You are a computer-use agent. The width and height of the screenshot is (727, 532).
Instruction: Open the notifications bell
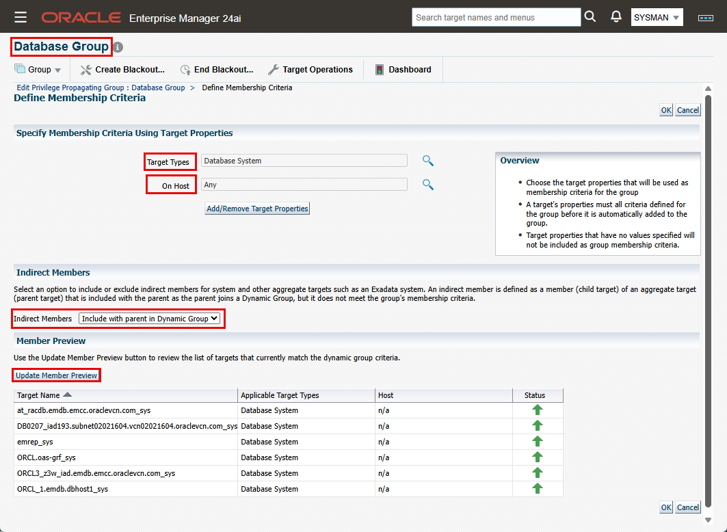click(x=616, y=17)
